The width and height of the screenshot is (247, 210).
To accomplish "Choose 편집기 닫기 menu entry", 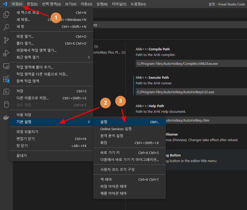I will (x=51, y=139).
